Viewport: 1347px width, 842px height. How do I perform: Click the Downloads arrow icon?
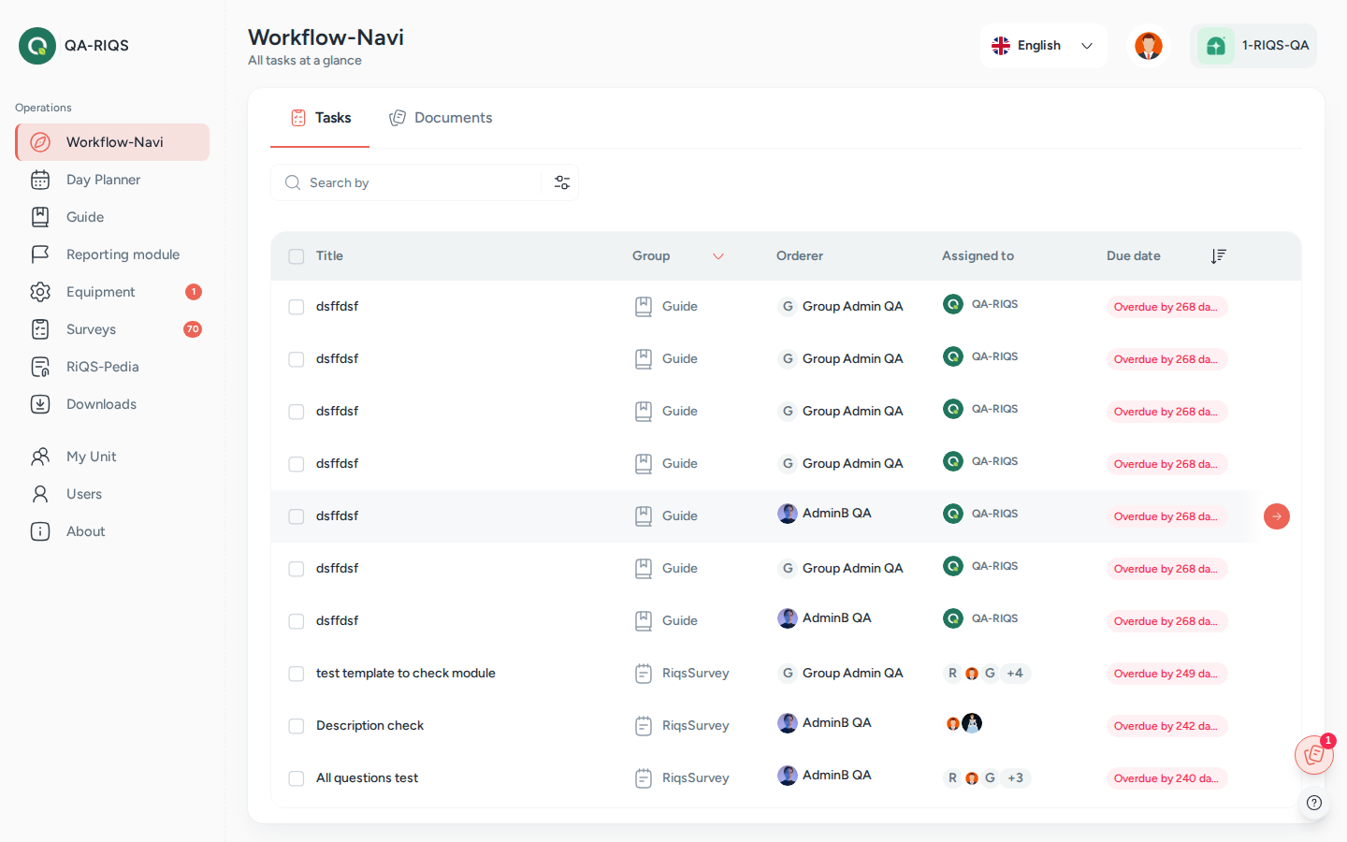[x=40, y=404]
